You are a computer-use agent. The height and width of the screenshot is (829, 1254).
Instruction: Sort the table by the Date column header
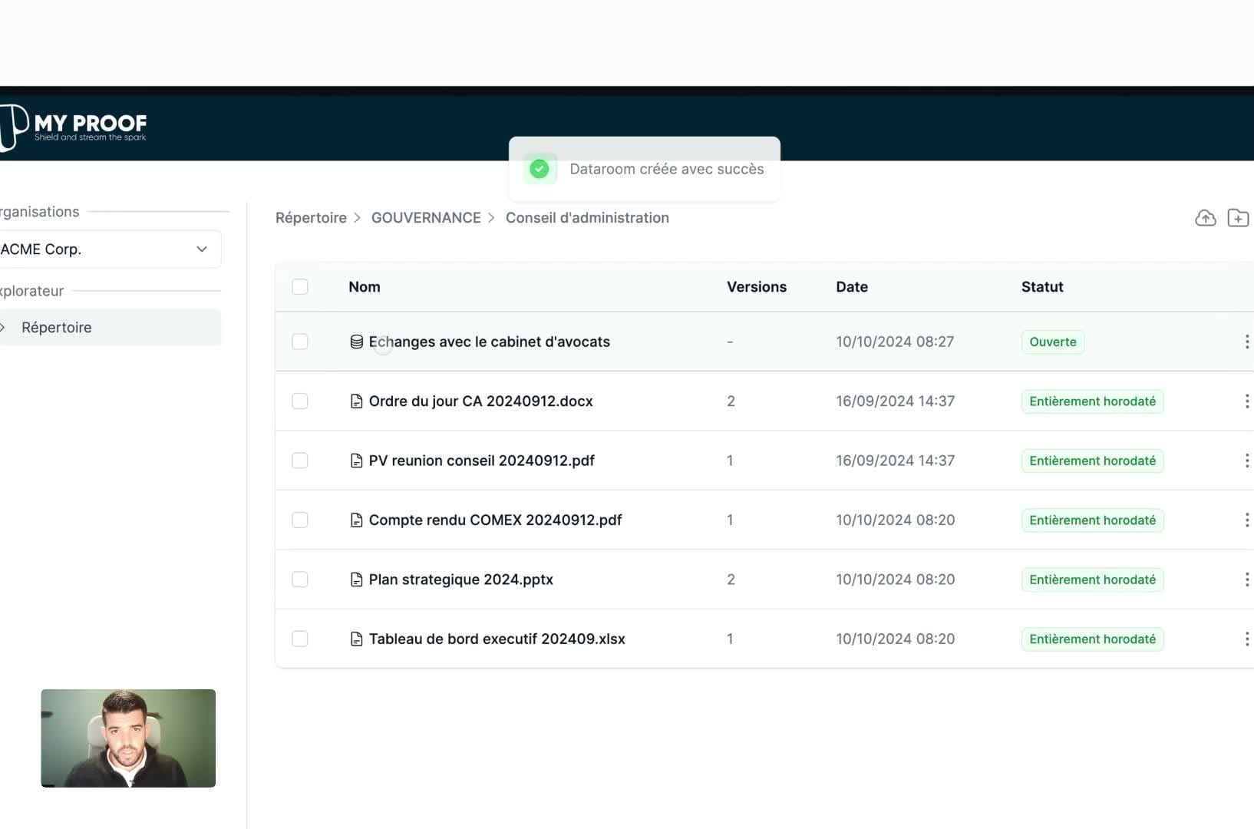(851, 286)
